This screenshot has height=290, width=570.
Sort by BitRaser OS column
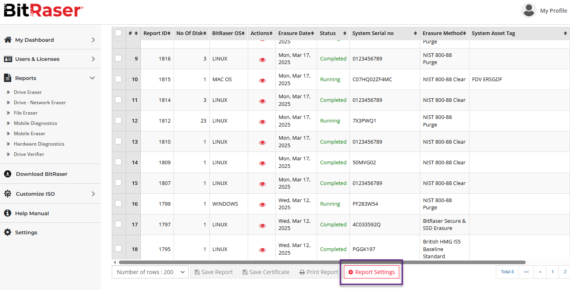[x=229, y=33]
